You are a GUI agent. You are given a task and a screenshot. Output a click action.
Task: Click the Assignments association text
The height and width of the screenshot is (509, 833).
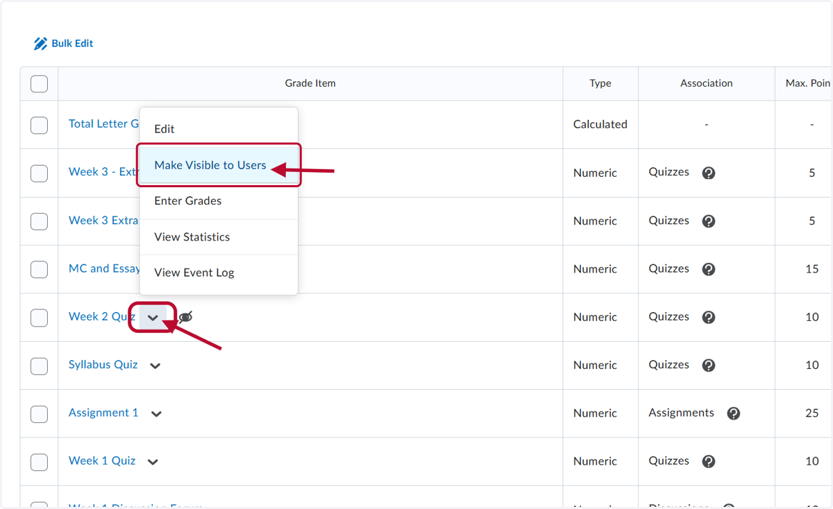tap(682, 413)
